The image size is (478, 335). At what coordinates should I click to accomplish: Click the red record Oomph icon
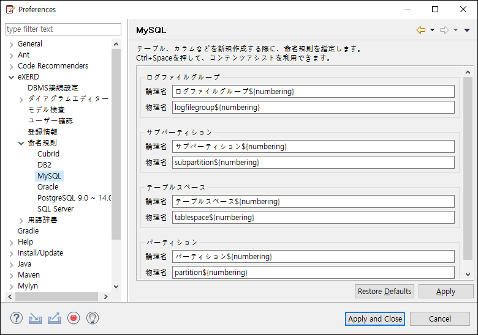click(74, 318)
